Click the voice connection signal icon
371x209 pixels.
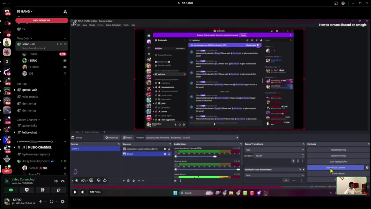tap(7, 181)
